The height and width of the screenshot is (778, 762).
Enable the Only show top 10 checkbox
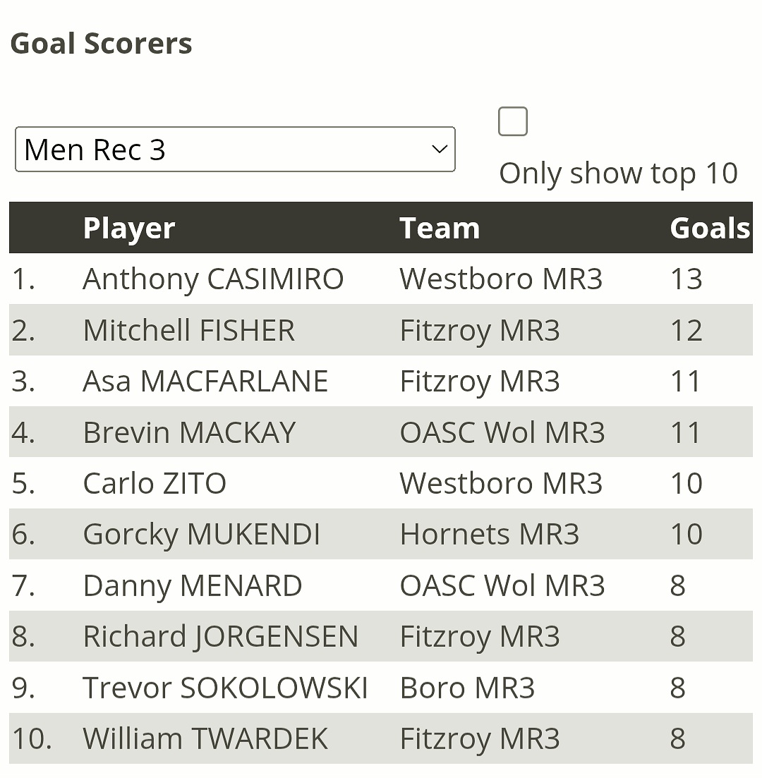tap(513, 121)
